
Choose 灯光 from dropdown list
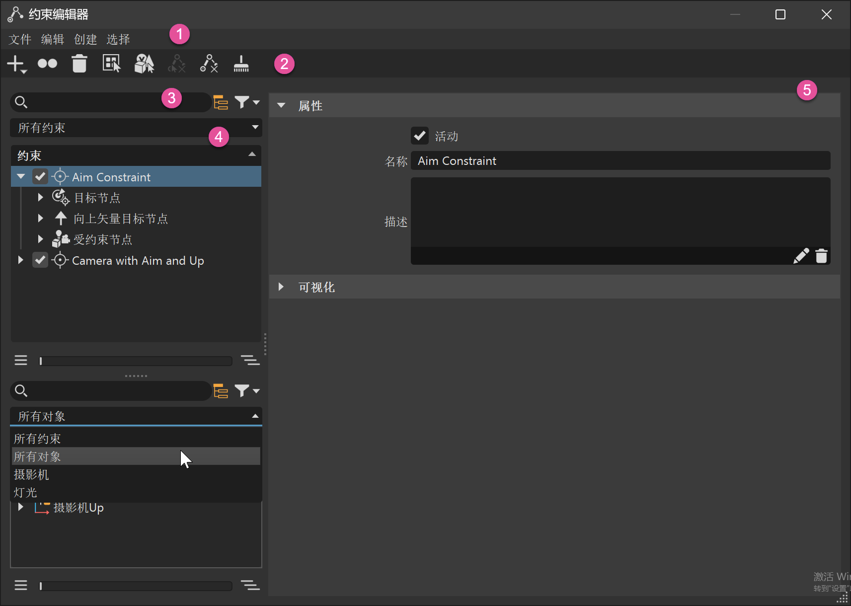tap(136, 492)
